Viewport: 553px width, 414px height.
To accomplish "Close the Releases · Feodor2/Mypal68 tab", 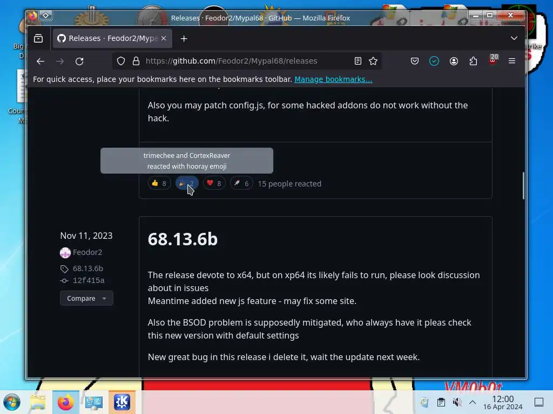I will [x=164, y=38].
